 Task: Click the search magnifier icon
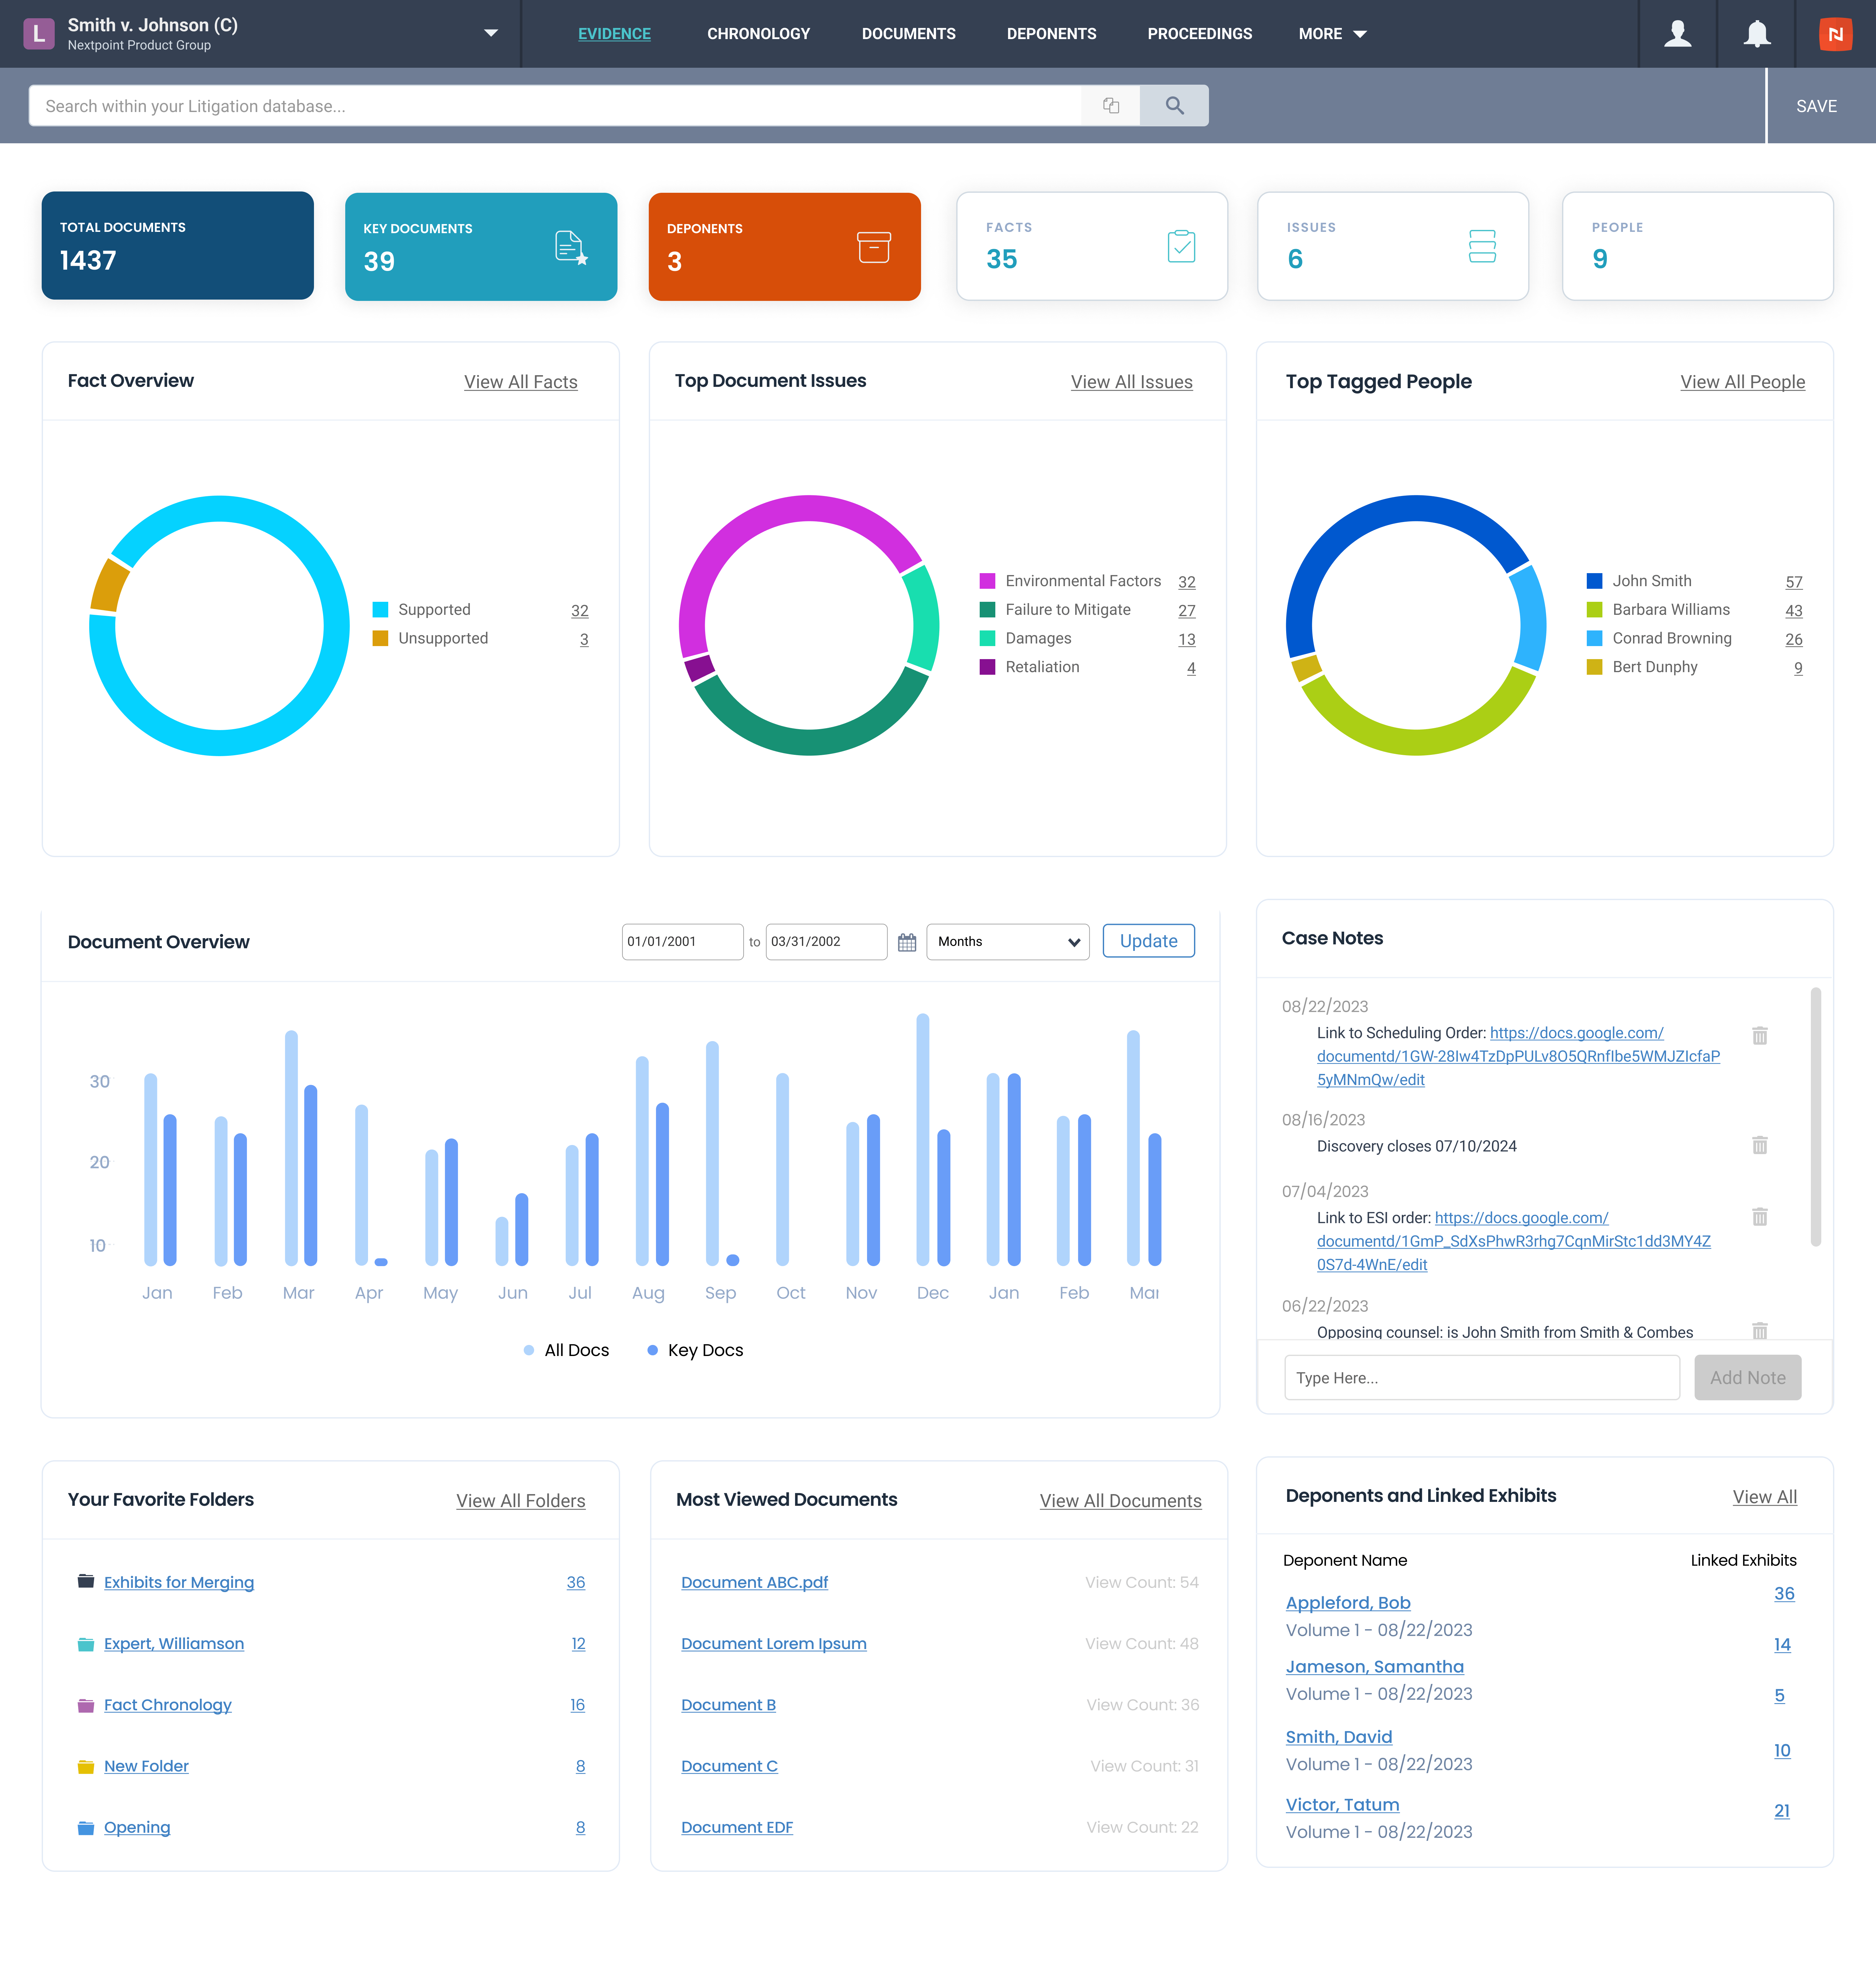1174,105
